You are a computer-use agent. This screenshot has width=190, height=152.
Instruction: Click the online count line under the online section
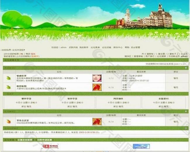pos(52,132)
